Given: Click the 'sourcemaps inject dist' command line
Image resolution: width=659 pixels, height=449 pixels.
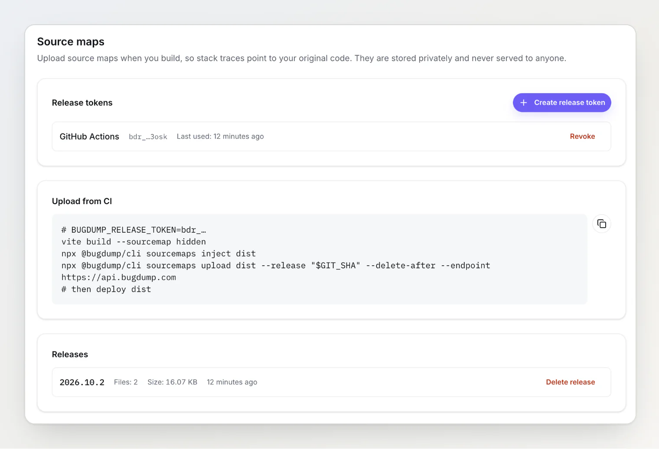Looking at the screenshot, I should 159,254.
